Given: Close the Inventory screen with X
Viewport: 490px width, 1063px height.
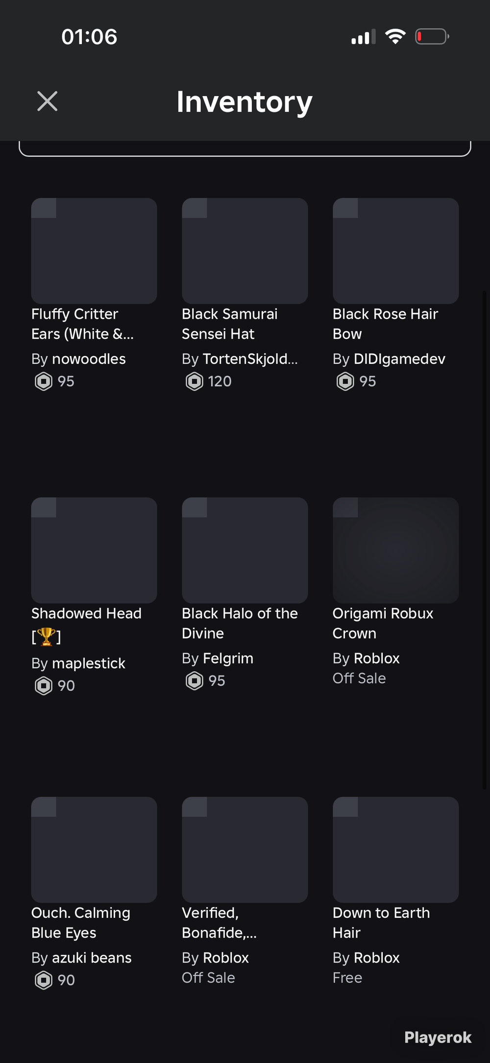Looking at the screenshot, I should point(48,101).
